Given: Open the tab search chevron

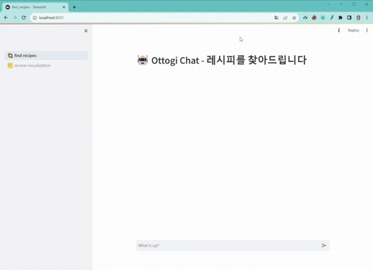Looking at the screenshot, I should (329, 5).
